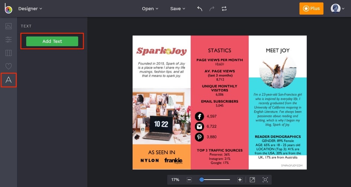The width and height of the screenshot is (351, 187).
Task: Select the STASTICS heading text
Action: pos(219,51)
